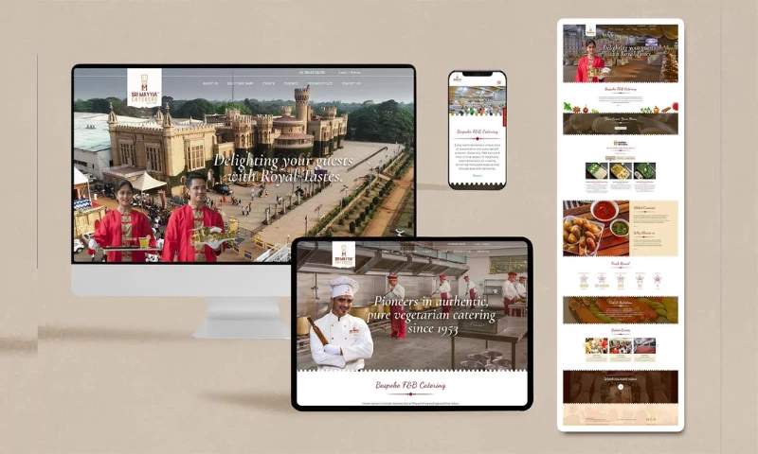Click the Login link on desktop mockup
Image resolution: width=758 pixels, height=454 pixels.
tap(342, 73)
